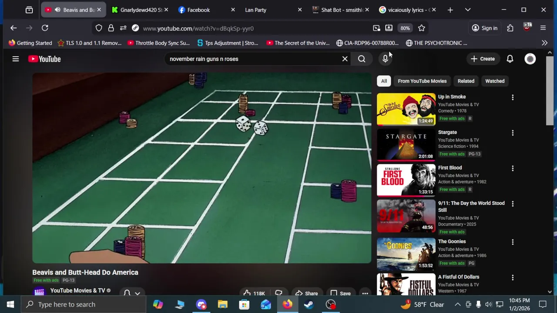
Task: Reload the page in Firefox
Action: click(x=45, y=28)
